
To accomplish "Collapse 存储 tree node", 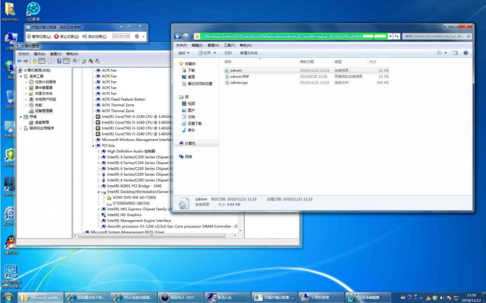I will pyautogui.click(x=21, y=117).
